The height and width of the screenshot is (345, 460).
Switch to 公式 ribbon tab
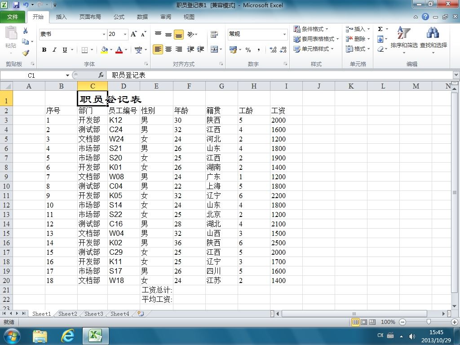pos(119,17)
